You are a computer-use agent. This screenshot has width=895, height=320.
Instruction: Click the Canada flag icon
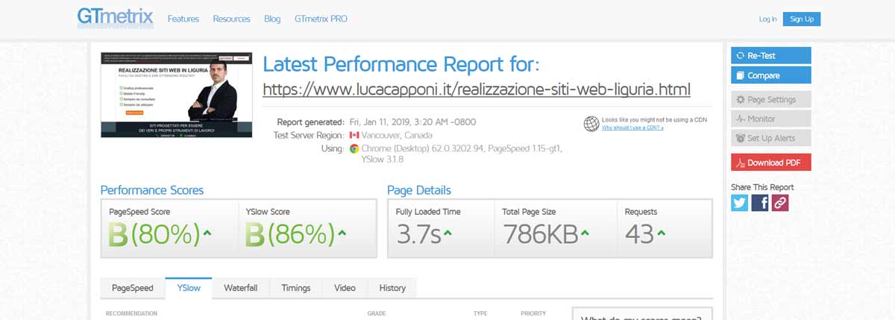pyautogui.click(x=354, y=135)
